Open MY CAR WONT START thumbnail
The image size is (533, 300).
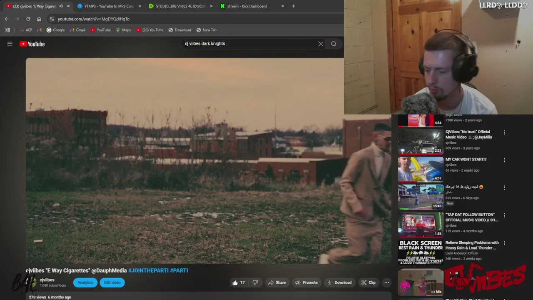tap(421, 169)
